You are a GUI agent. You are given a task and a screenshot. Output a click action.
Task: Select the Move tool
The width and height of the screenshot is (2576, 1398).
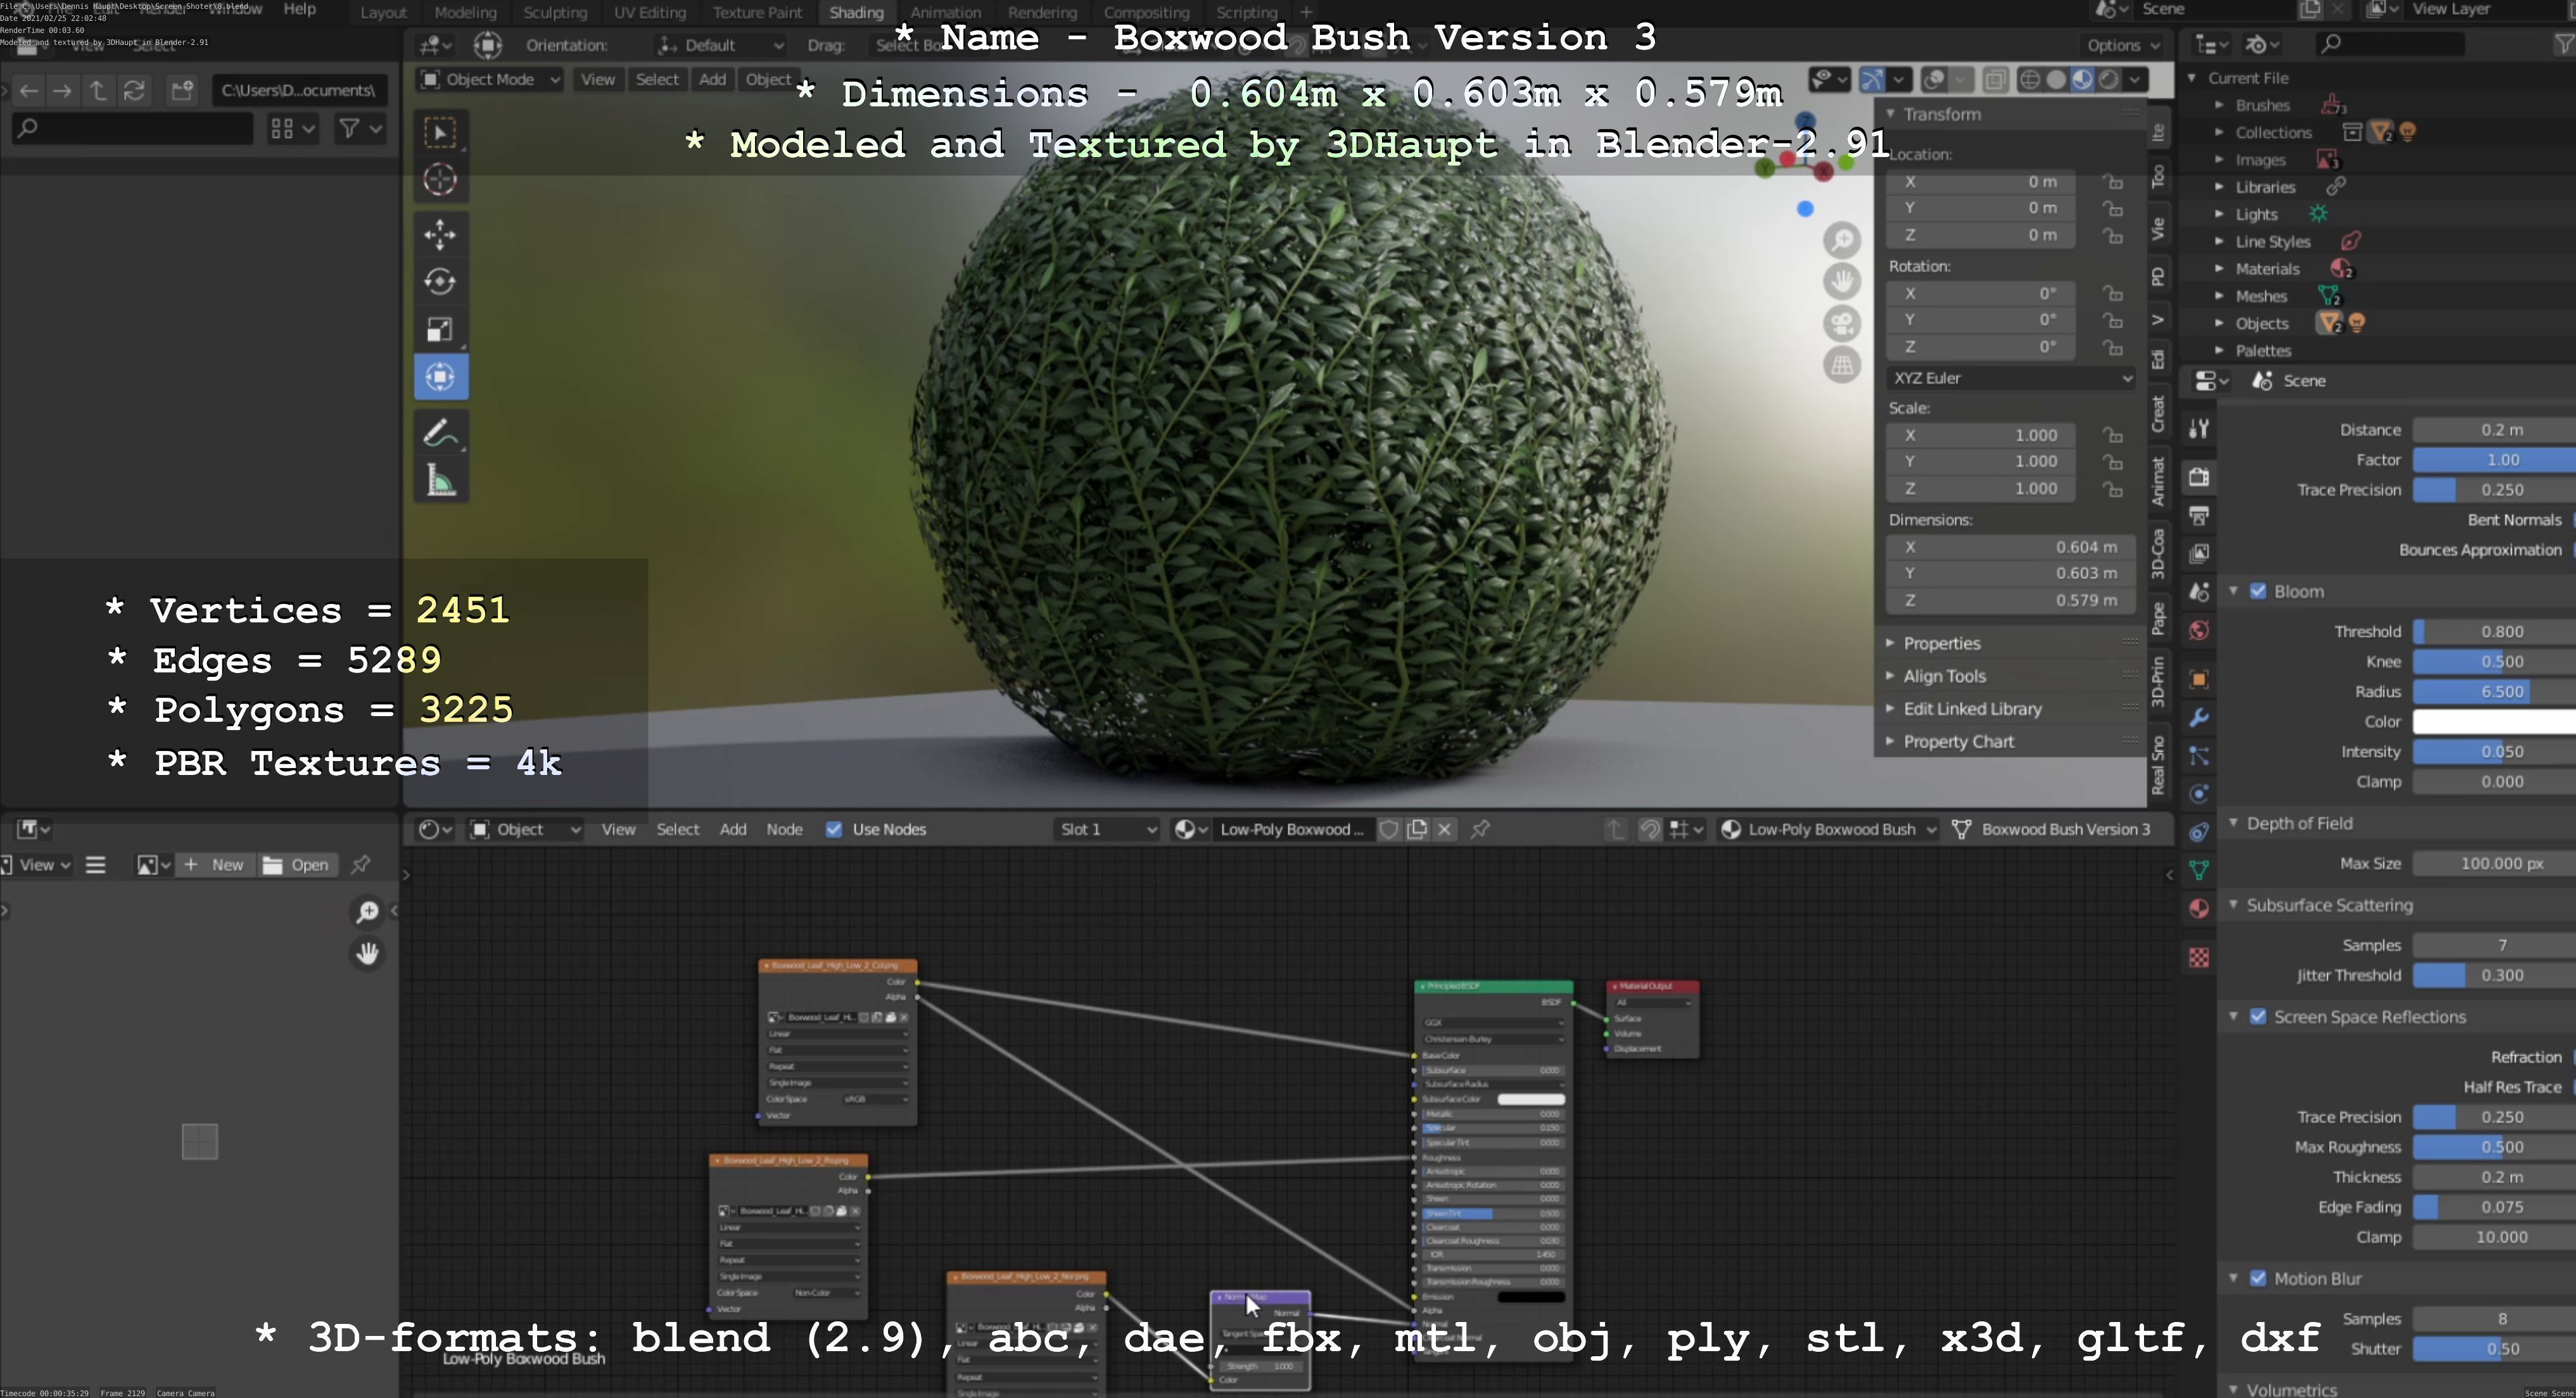coord(440,235)
